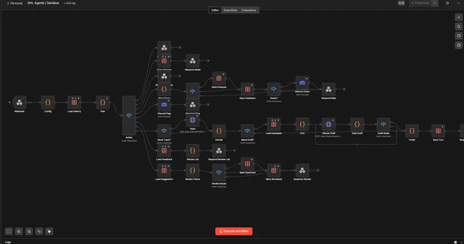The height and width of the screenshot is (244, 464).
Task: Select the Claude Draft HTTP node
Action: (329, 124)
